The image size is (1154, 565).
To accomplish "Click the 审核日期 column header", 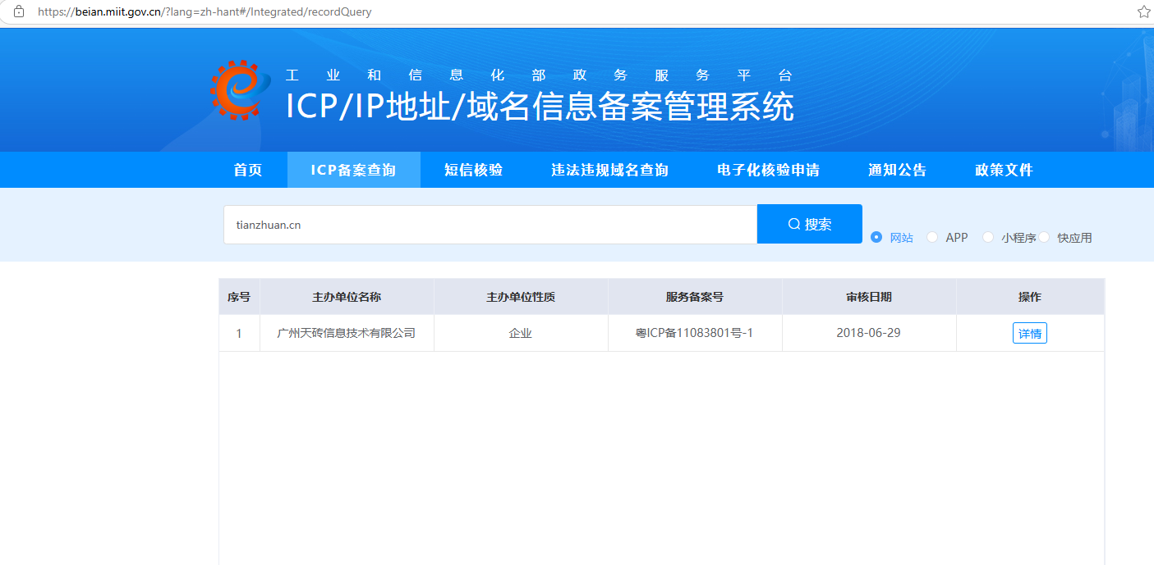I will tap(869, 297).
